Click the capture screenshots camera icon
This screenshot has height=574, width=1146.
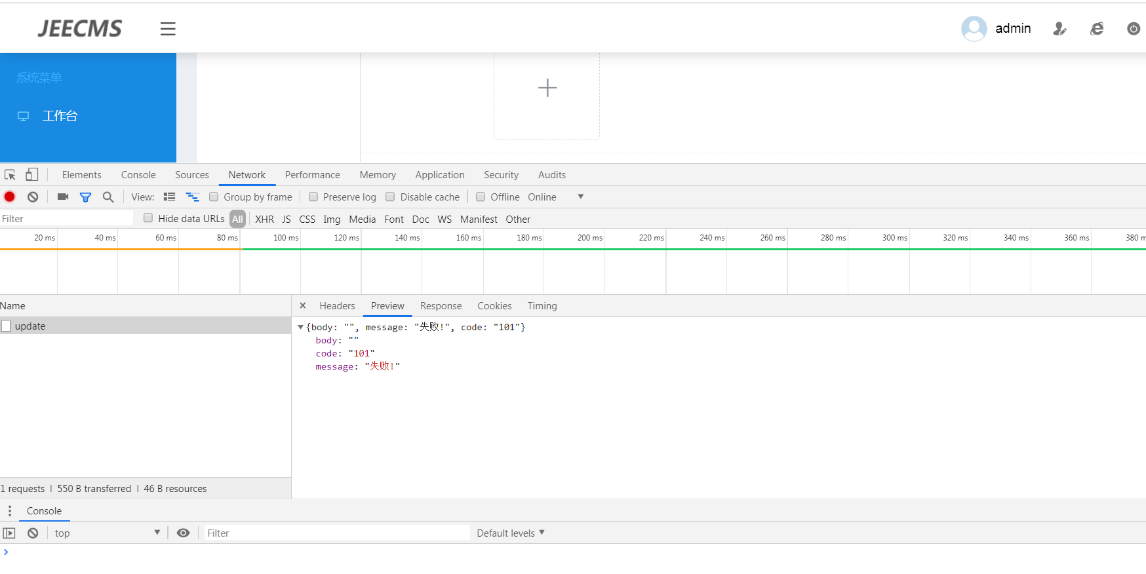[63, 197]
